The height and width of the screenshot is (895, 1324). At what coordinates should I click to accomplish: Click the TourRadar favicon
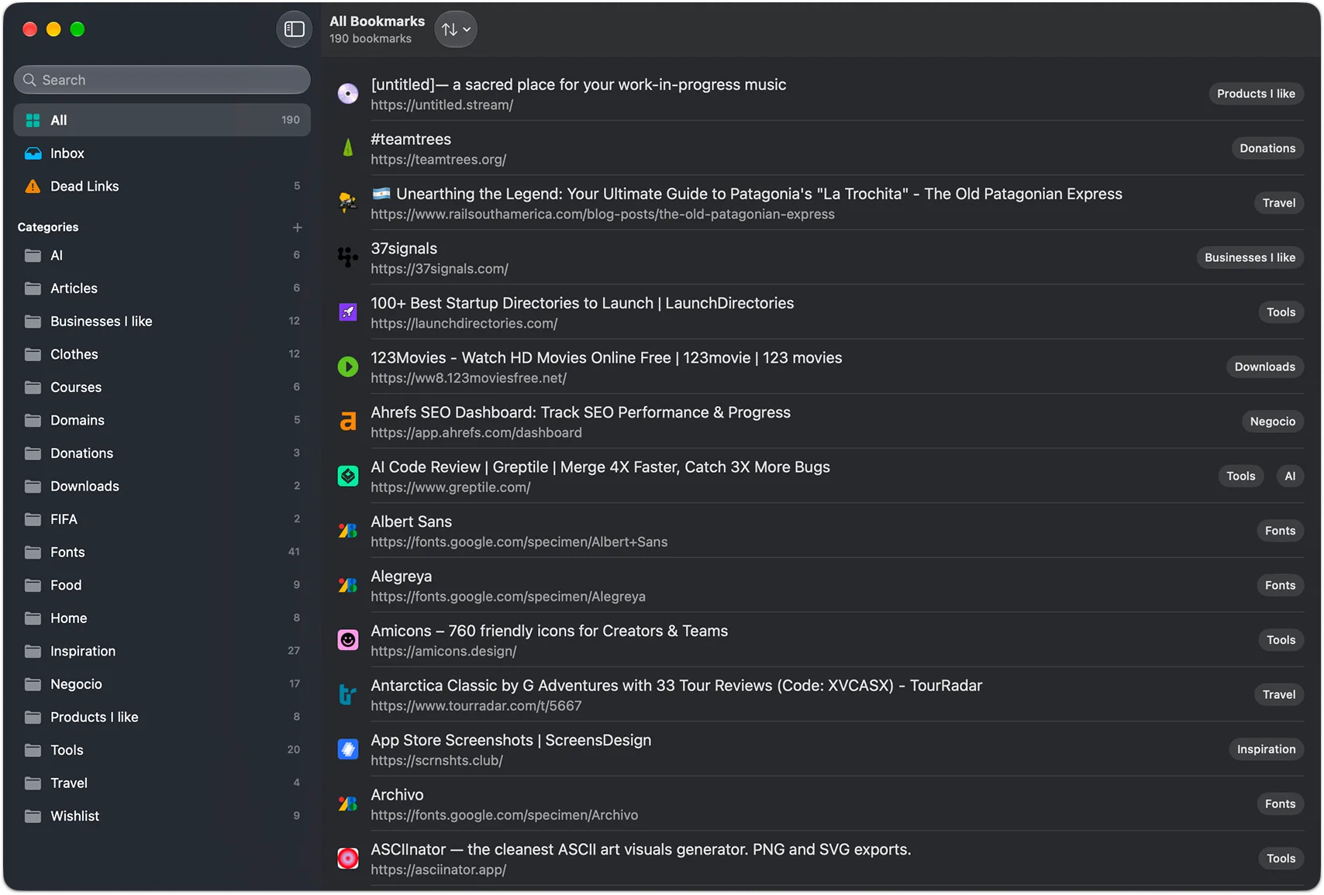(348, 694)
